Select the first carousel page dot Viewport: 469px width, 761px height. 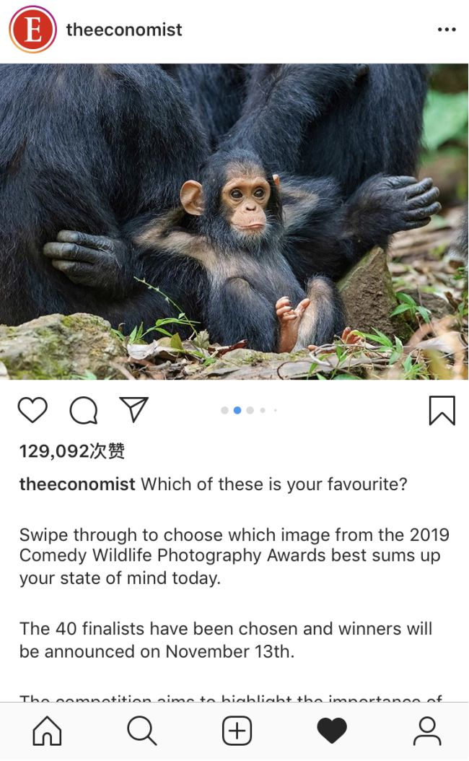(x=224, y=410)
